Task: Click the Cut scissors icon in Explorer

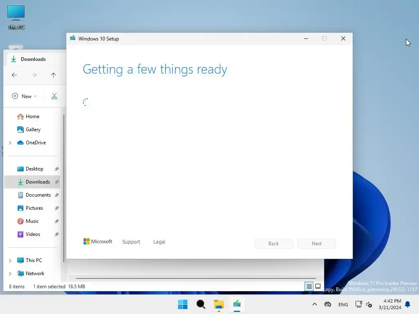Action: [x=54, y=96]
